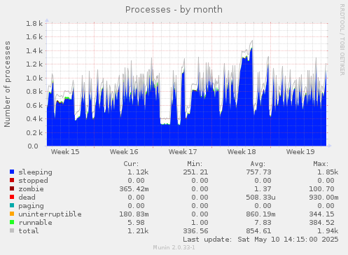The image size is (348, 255).
Task: Click runnable minimum value 1.00
Action: [x=200, y=223]
